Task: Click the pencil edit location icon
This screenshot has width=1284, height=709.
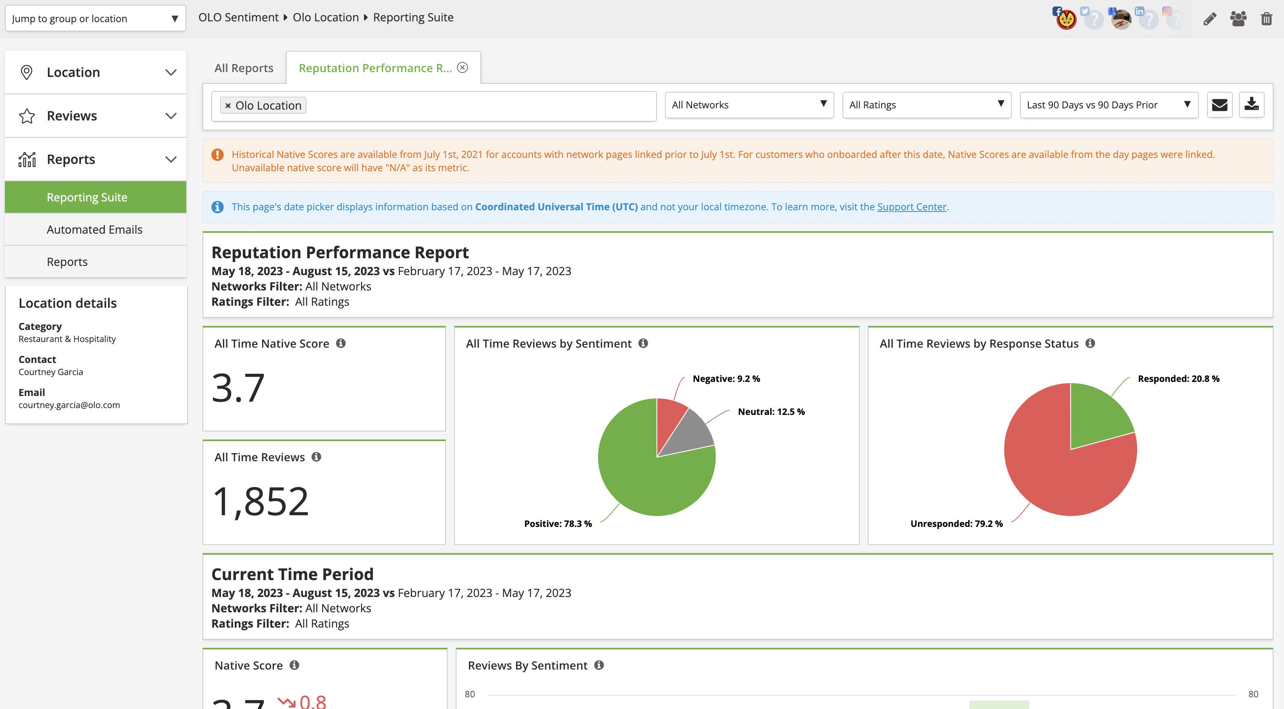Action: pyautogui.click(x=1210, y=19)
